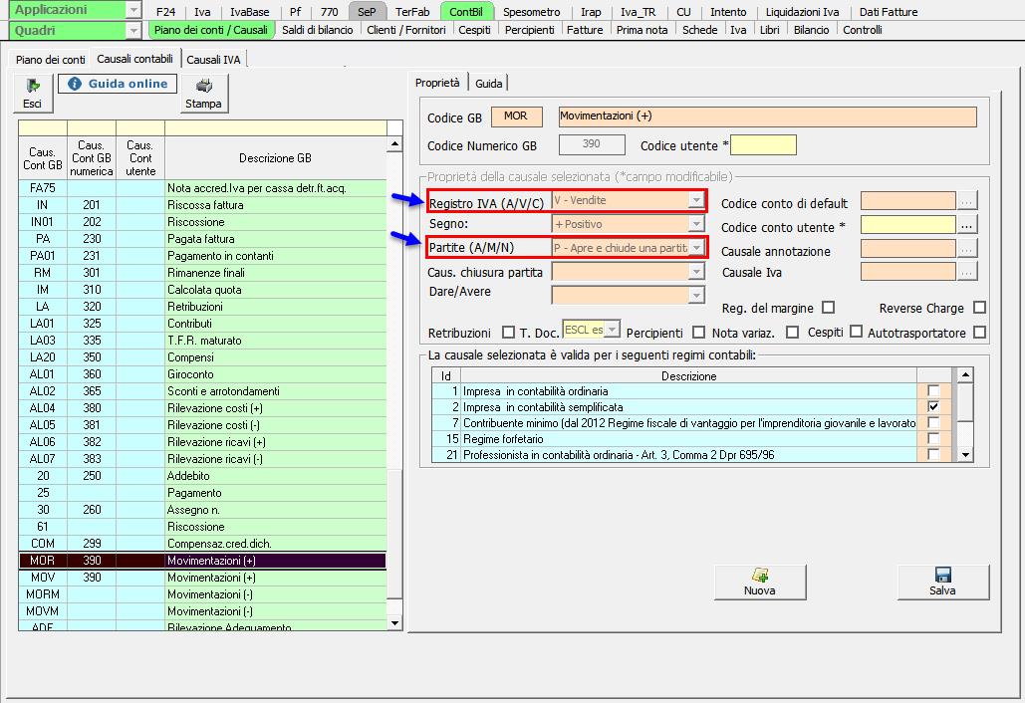
Task: Open browse button for Causale Iva
Action: point(967,271)
